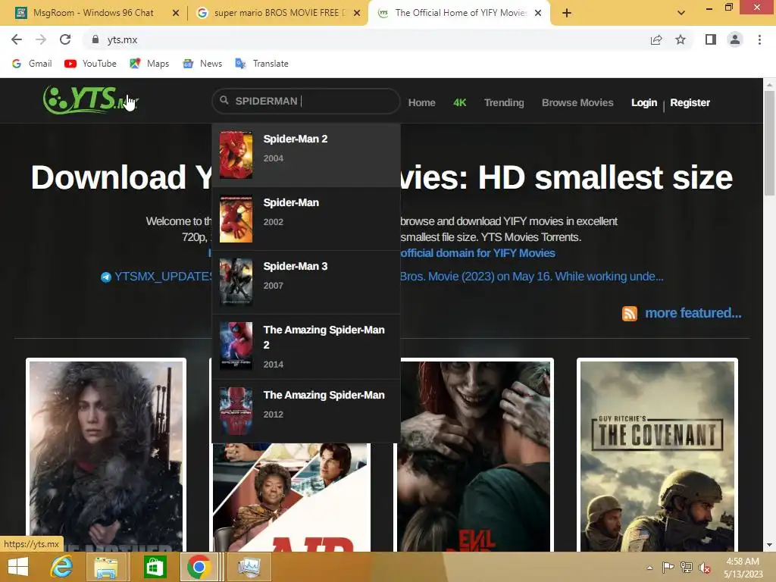Screen dimensions: 776x582
Task: Click the RSS feed icon
Action: 630,313
